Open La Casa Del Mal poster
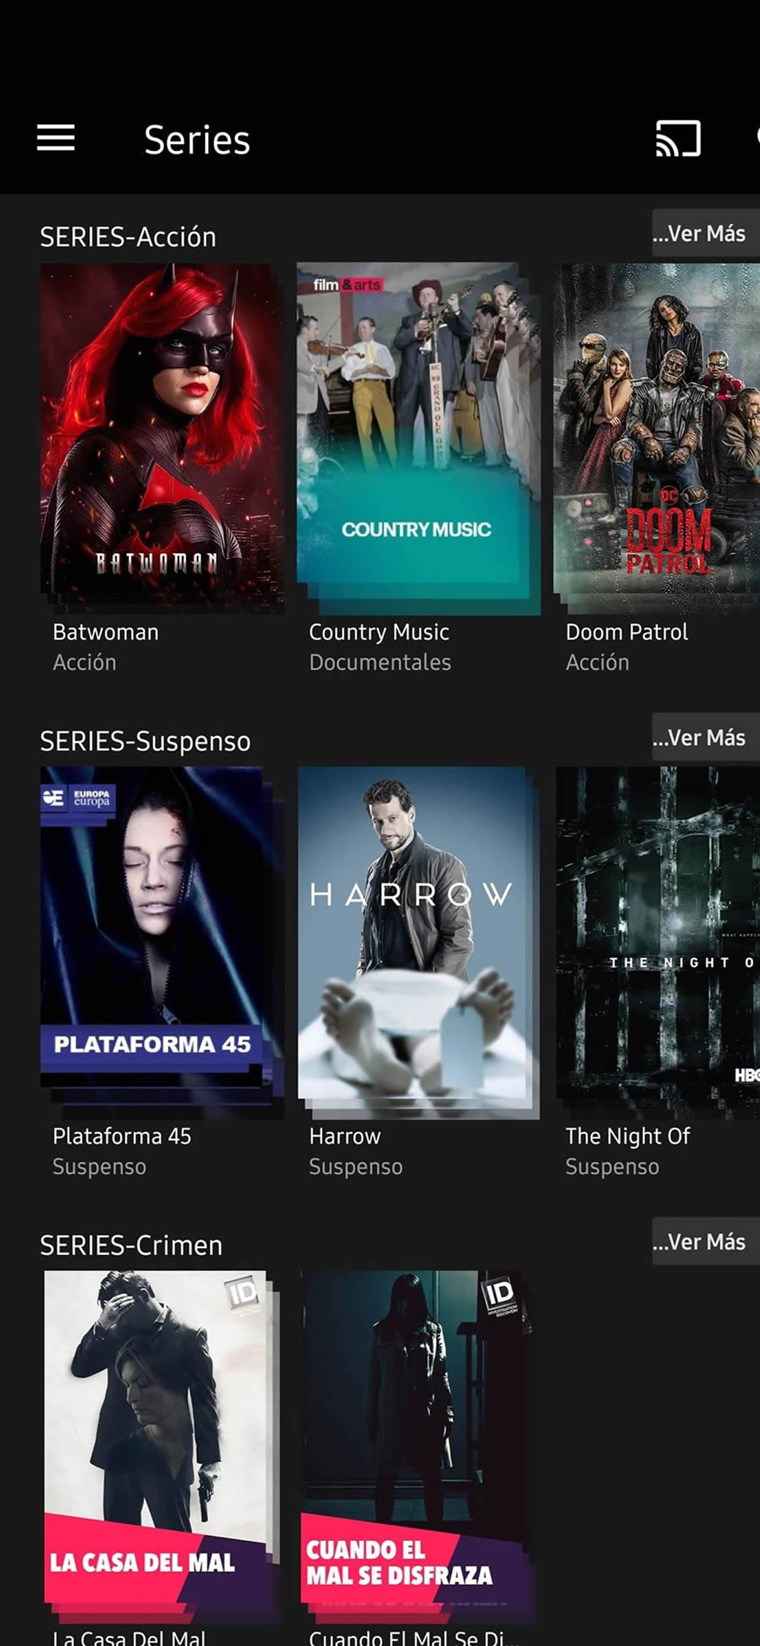Image resolution: width=760 pixels, height=1646 pixels. pos(162,1446)
